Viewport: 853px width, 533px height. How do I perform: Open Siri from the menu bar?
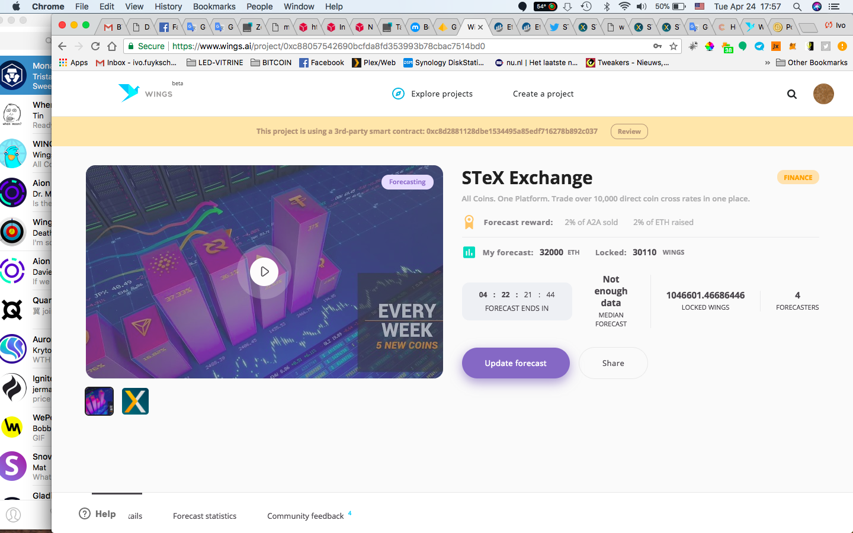[817, 7]
